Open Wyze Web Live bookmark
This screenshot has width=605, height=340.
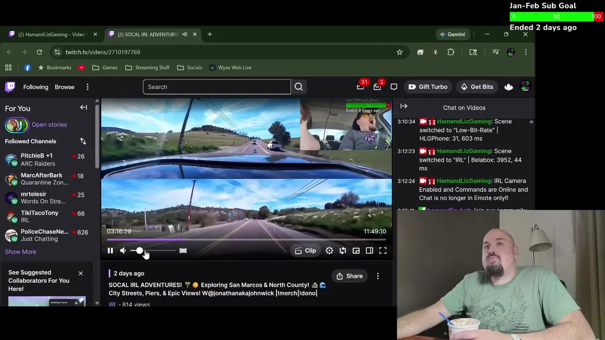pos(231,68)
